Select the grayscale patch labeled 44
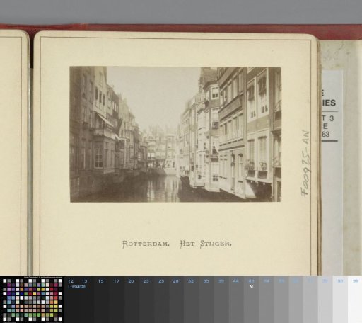The image size is (362, 323). 236,299
